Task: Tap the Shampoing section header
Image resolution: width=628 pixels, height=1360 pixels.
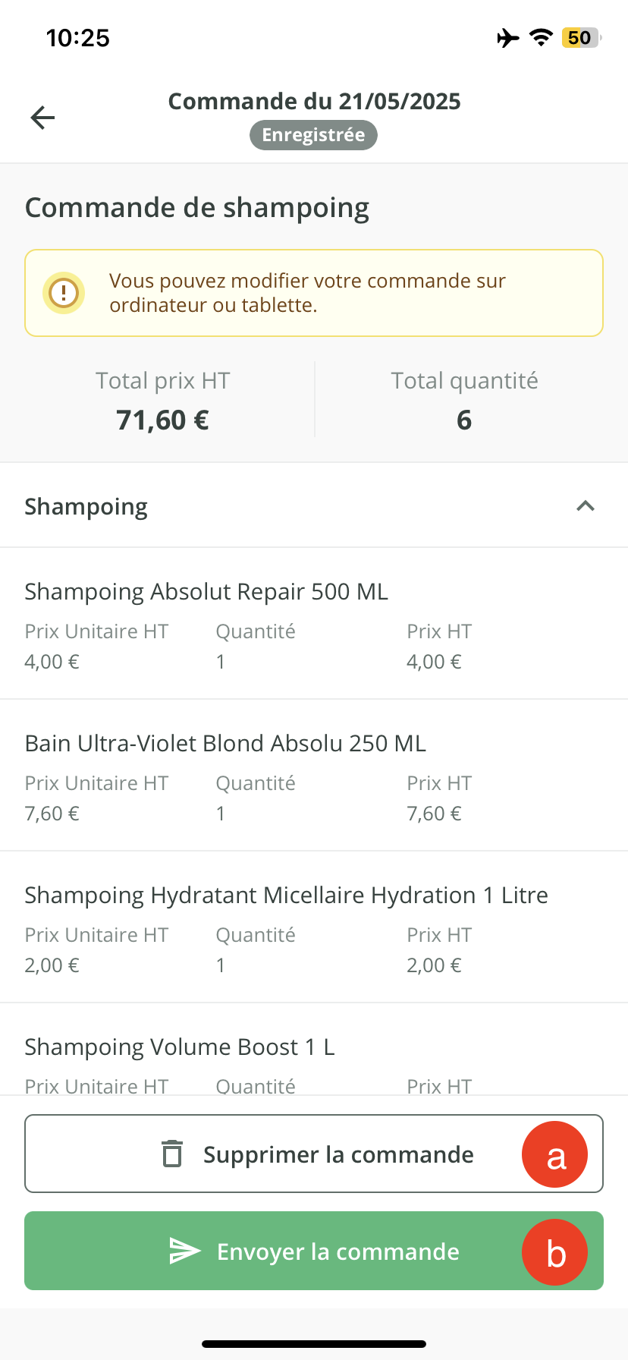Action: (x=86, y=506)
